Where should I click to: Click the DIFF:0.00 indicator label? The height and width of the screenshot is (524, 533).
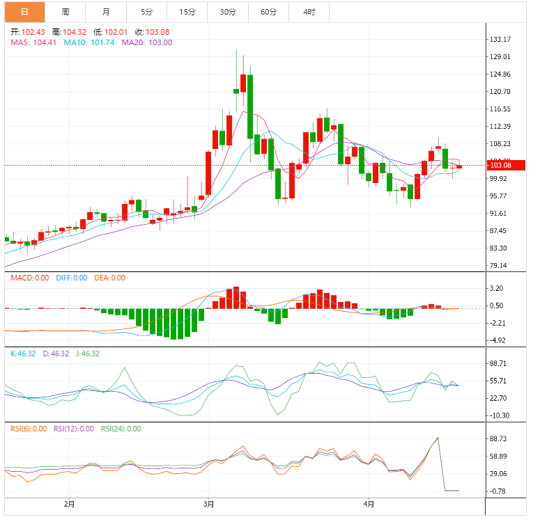tap(71, 278)
